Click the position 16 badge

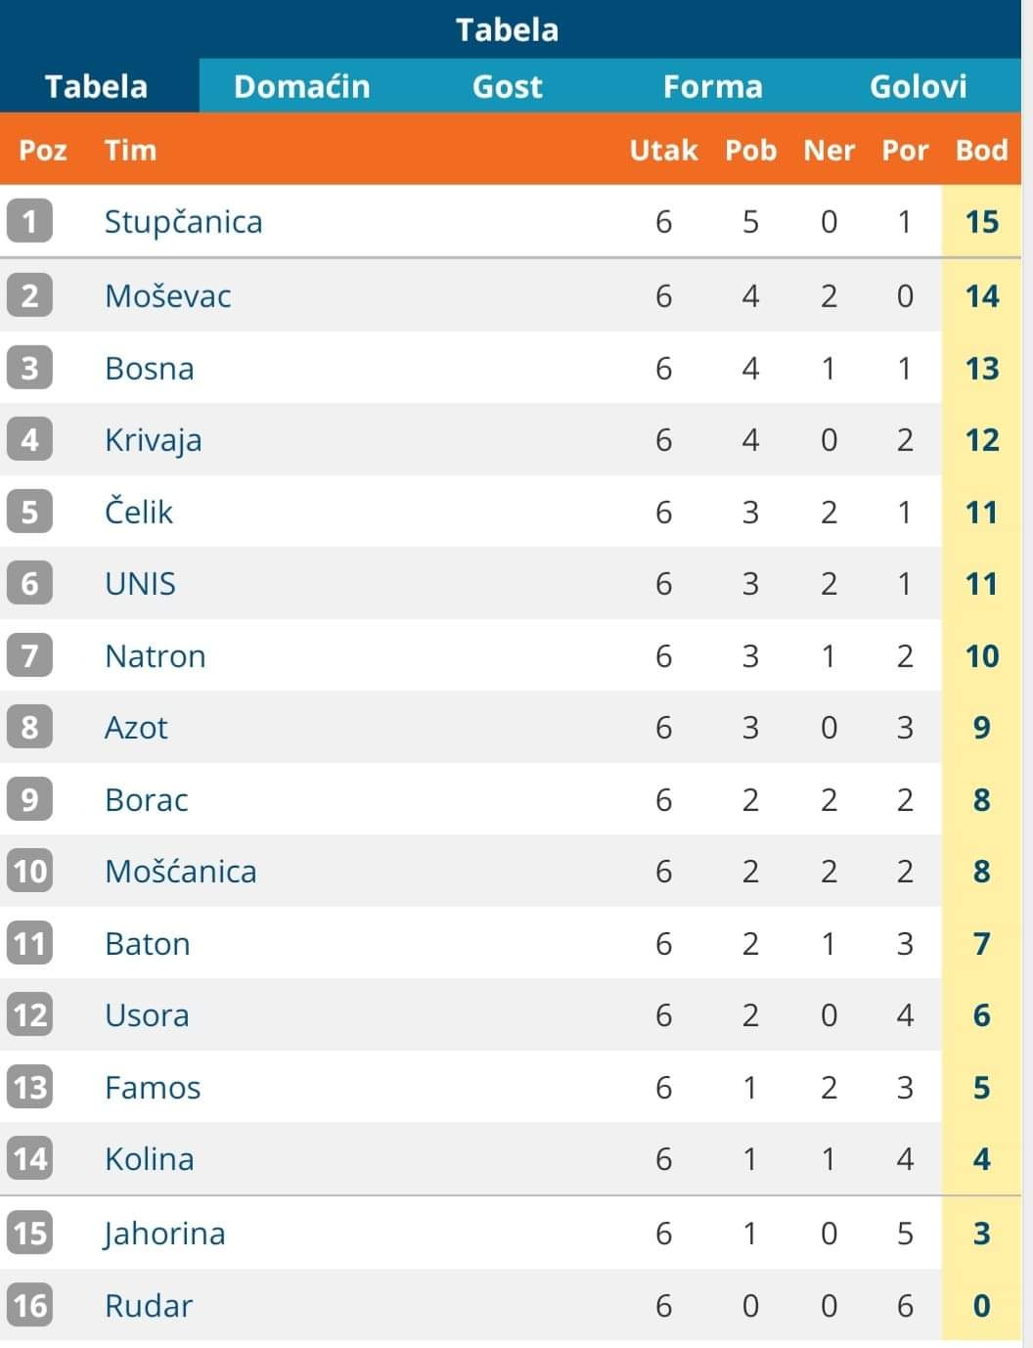pyautogui.click(x=29, y=1305)
